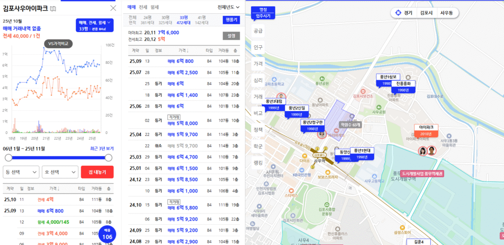
Task: Toggle the 거래 map layer
Action: pyautogui.click(x=258, y=96)
